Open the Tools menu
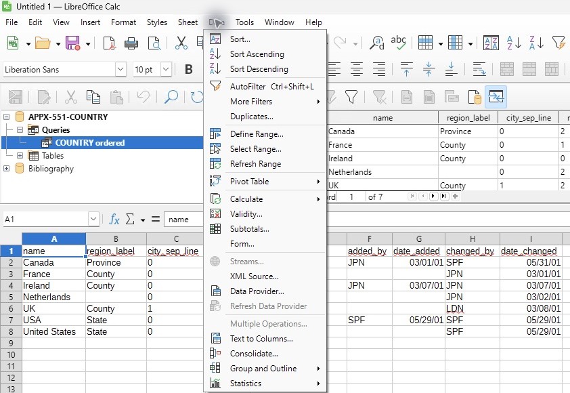The width and height of the screenshot is (570, 393). [x=244, y=22]
